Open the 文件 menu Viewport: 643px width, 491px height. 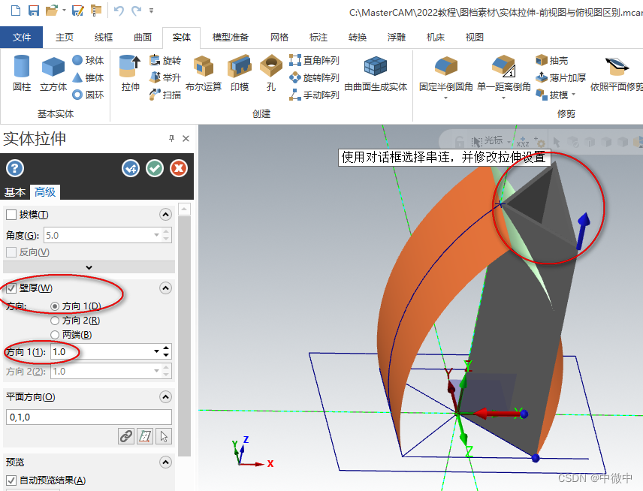point(21,38)
